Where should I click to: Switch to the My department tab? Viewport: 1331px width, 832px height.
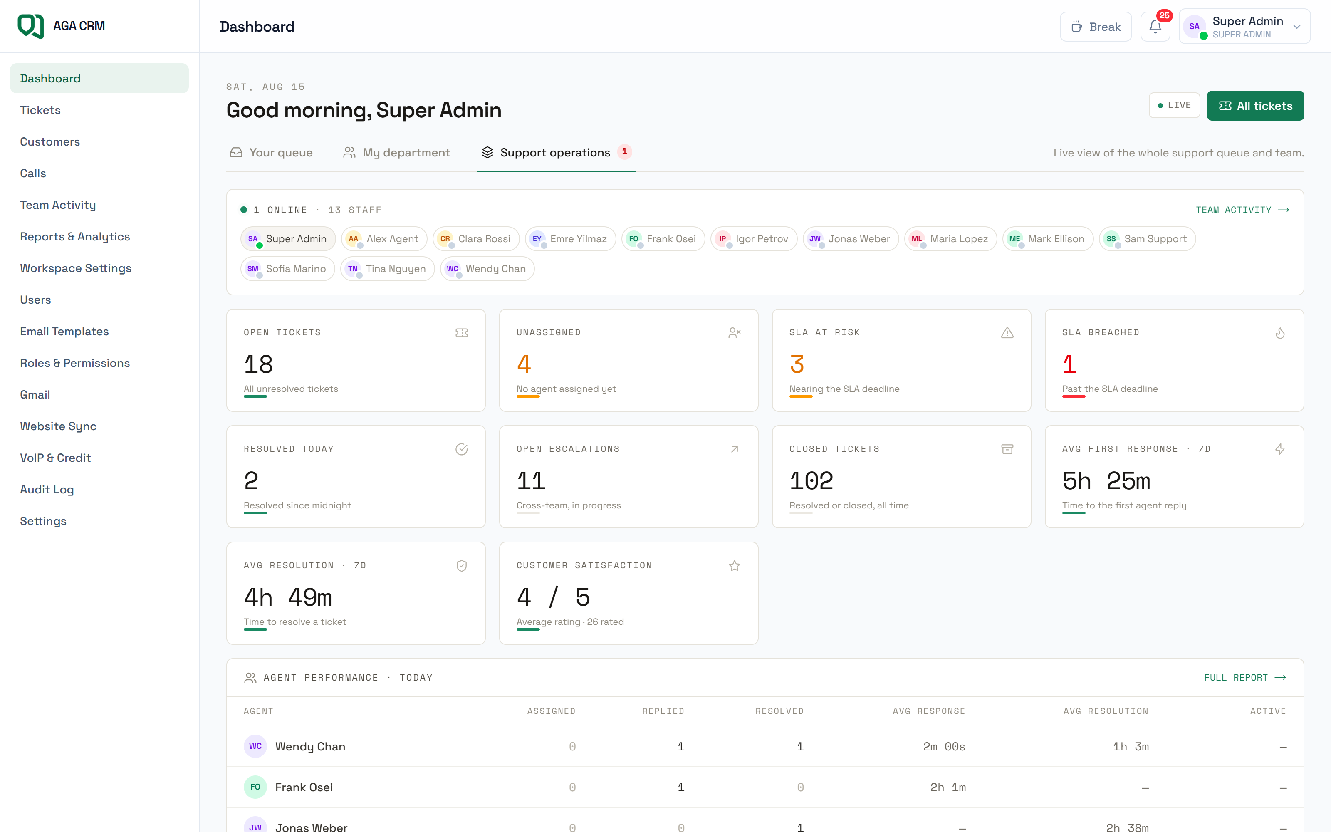pyautogui.click(x=396, y=152)
